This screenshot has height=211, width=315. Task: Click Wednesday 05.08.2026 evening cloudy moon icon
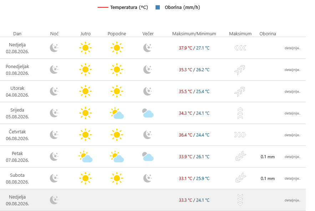tap(148, 113)
